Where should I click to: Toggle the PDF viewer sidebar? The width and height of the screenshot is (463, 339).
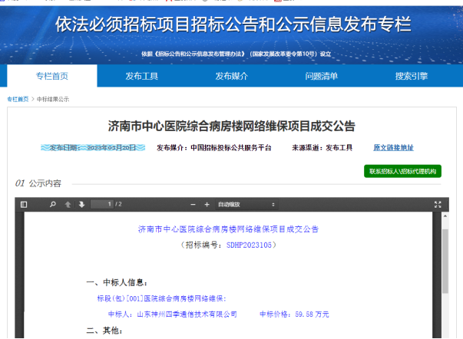point(24,205)
